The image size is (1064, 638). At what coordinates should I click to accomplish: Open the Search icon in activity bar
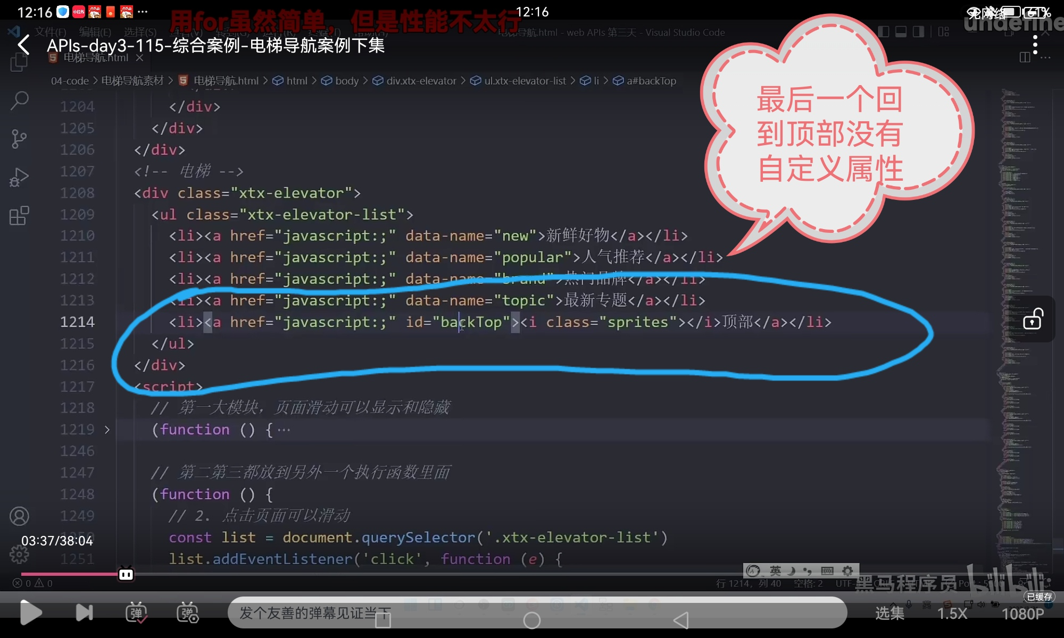pos(19,100)
